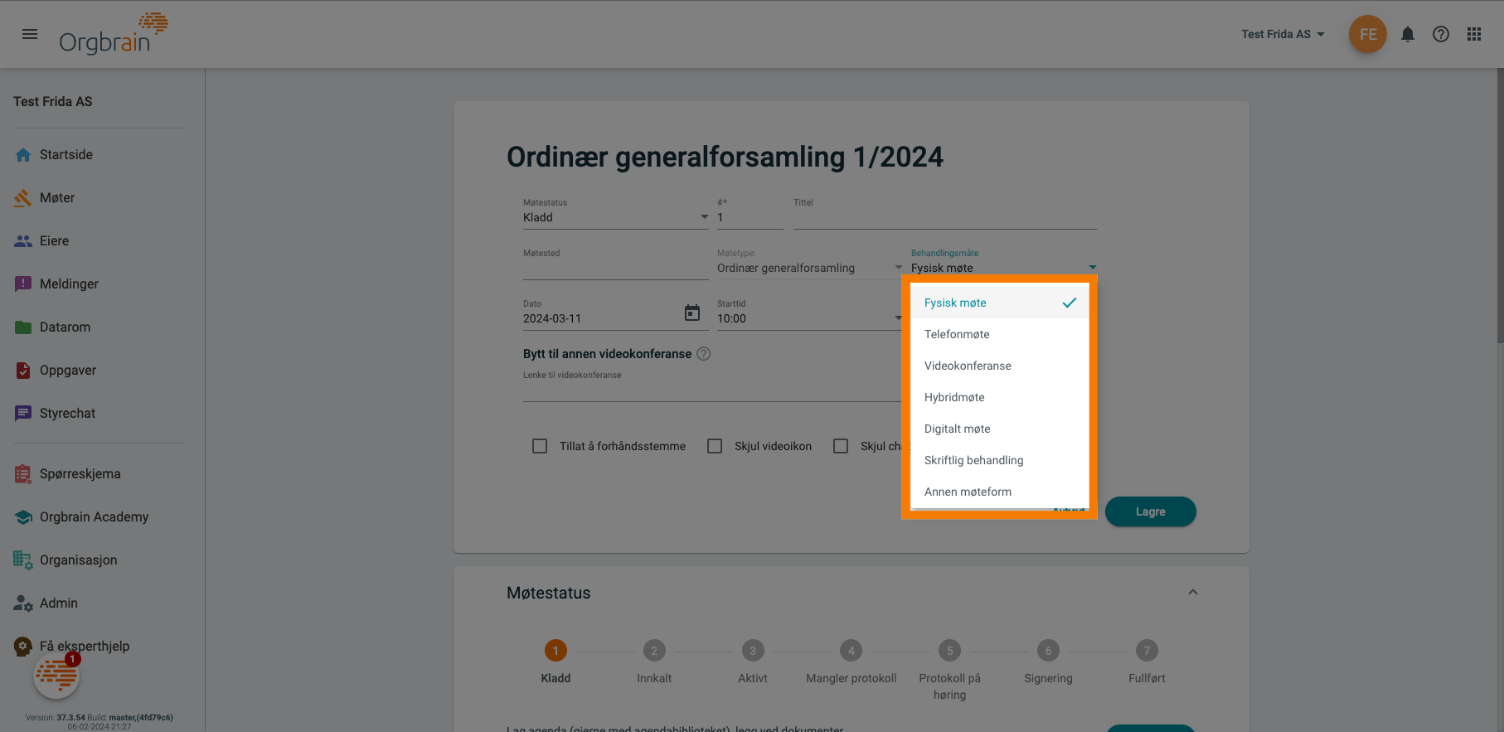This screenshot has width=1504, height=732.
Task: Open the Test Frida AS organization dropdown
Action: tap(1283, 34)
